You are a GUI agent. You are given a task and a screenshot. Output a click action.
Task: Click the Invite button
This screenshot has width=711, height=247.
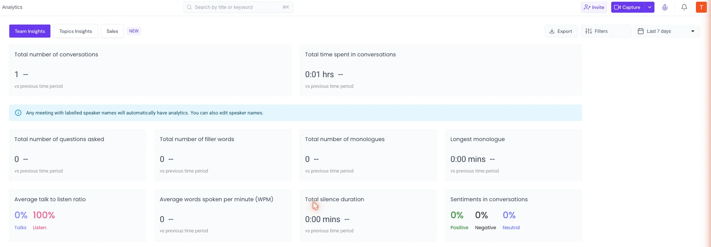pyautogui.click(x=594, y=7)
